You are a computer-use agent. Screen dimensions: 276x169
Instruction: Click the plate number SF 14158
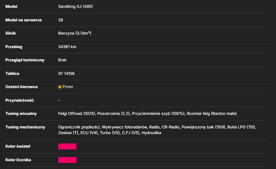66,74
